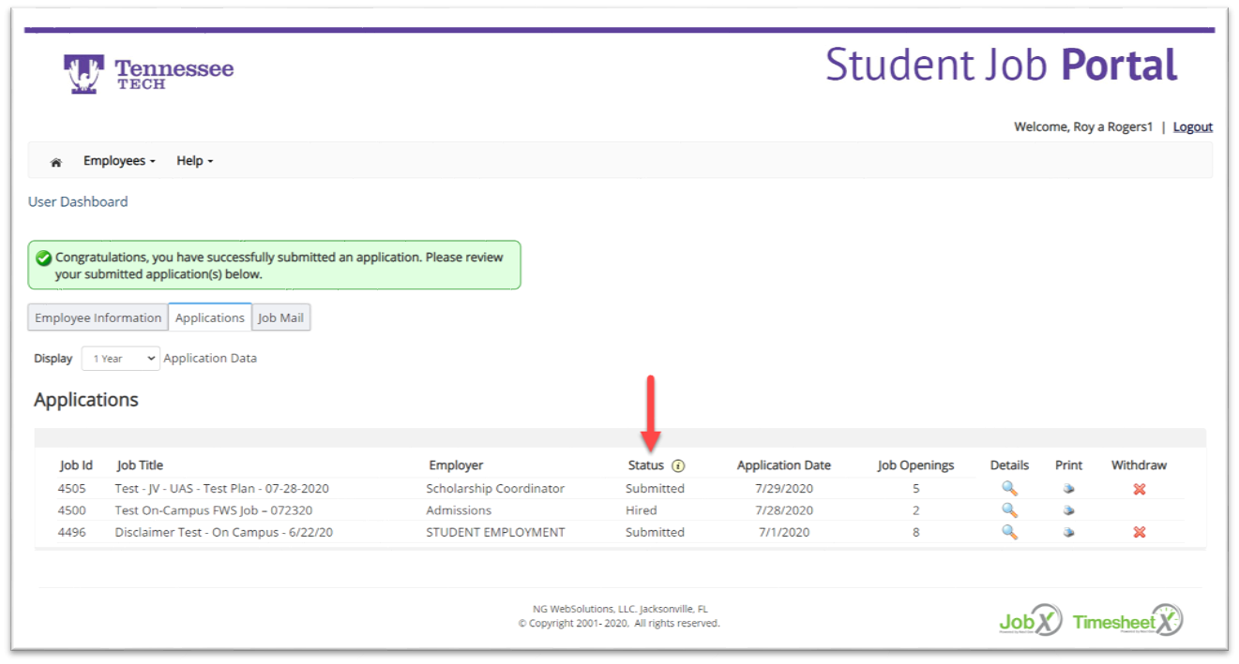Withdraw application for job 4505
The height and width of the screenshot is (664, 1239).
coord(1139,489)
